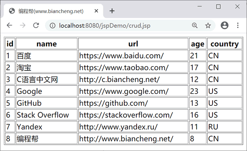Reload the crud.jsp page
Image resolution: width=247 pixels, height=151 pixels.
pyautogui.click(x=36, y=25)
